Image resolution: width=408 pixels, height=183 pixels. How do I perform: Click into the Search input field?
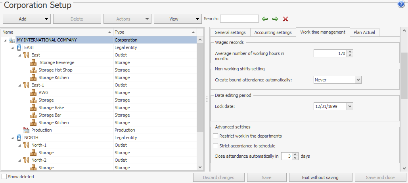(239, 19)
